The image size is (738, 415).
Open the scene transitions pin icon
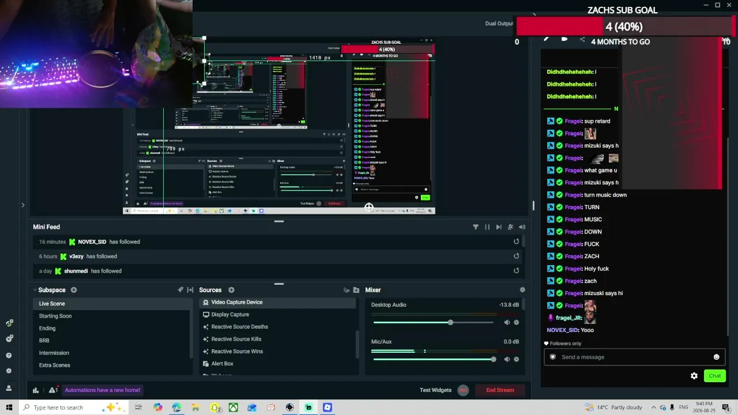point(180,290)
